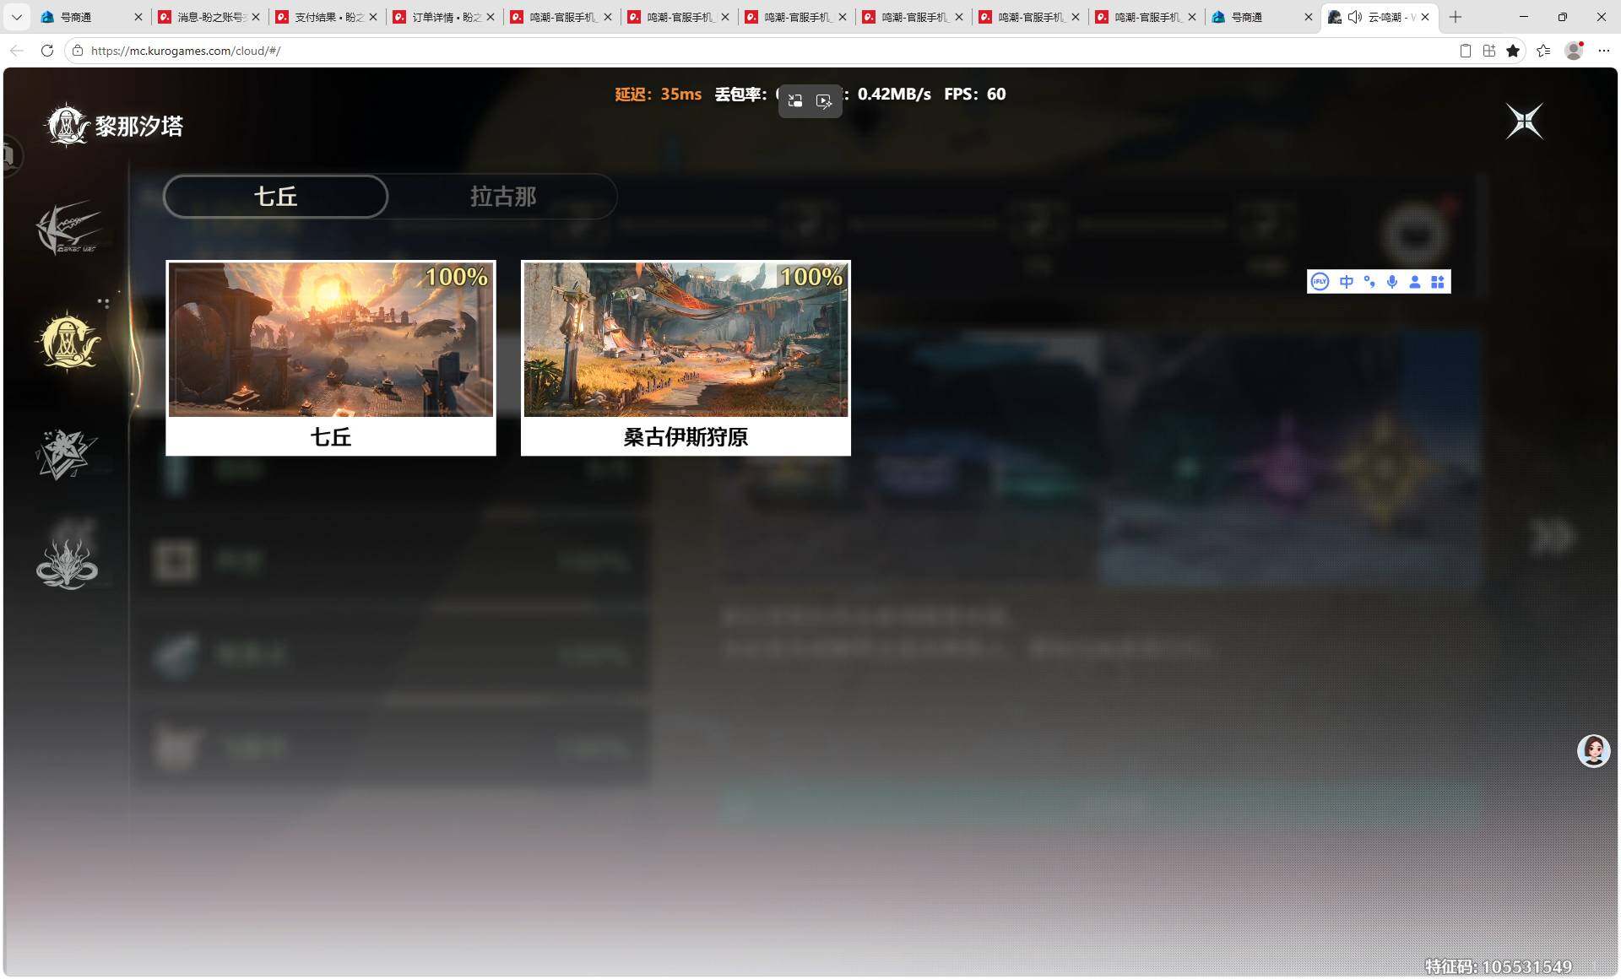Select the first region emblem in the left sidebar
The width and height of the screenshot is (1621, 979).
(x=68, y=228)
